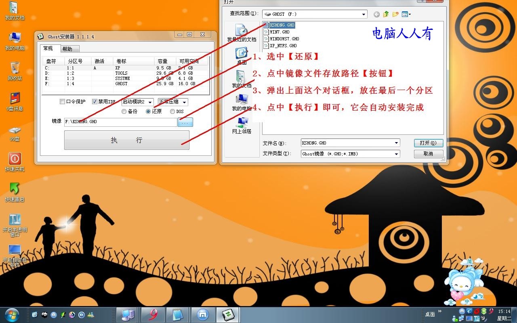Go to 我的电脑 in places bar
Viewport: 517px width, 323px height.
pos(242,102)
